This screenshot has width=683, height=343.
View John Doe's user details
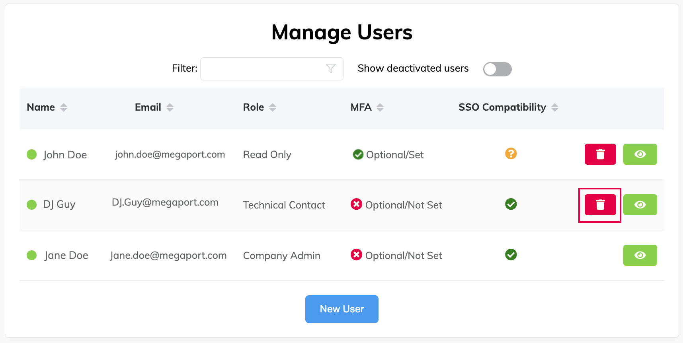click(x=640, y=154)
